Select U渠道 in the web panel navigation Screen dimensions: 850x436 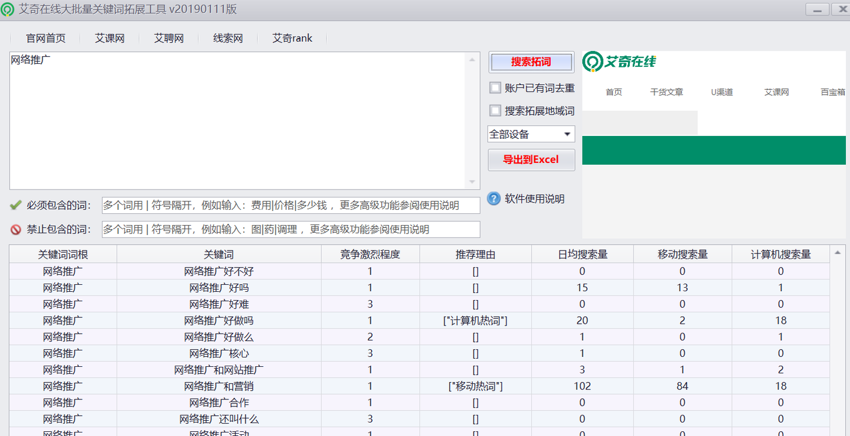(x=722, y=92)
